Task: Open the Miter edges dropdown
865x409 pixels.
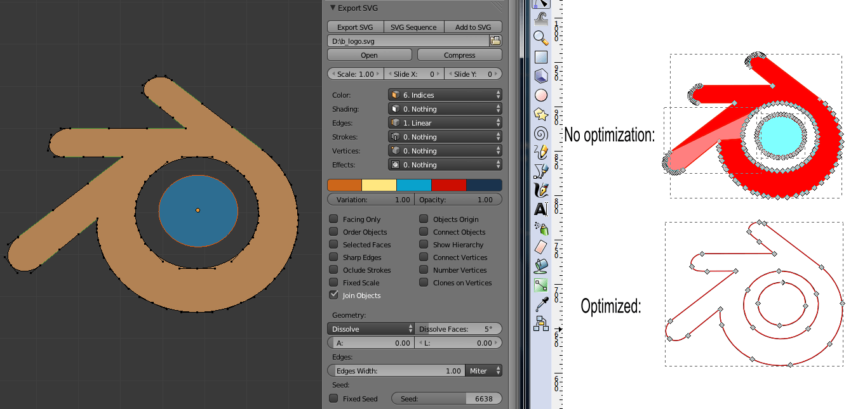Action: pos(483,370)
